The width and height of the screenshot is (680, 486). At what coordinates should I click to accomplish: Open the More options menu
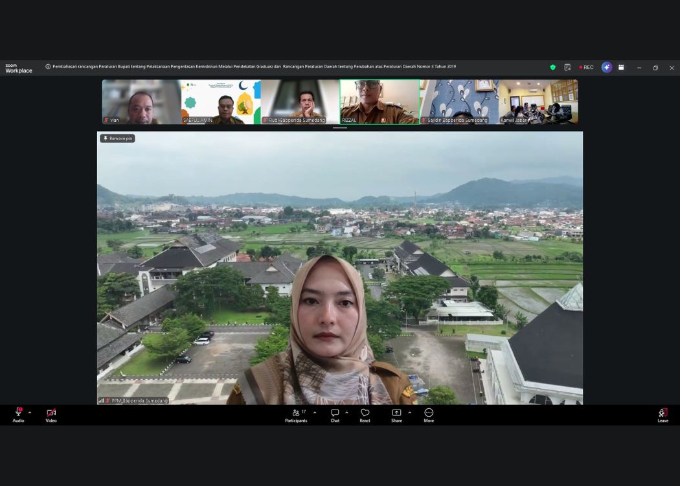tap(429, 413)
